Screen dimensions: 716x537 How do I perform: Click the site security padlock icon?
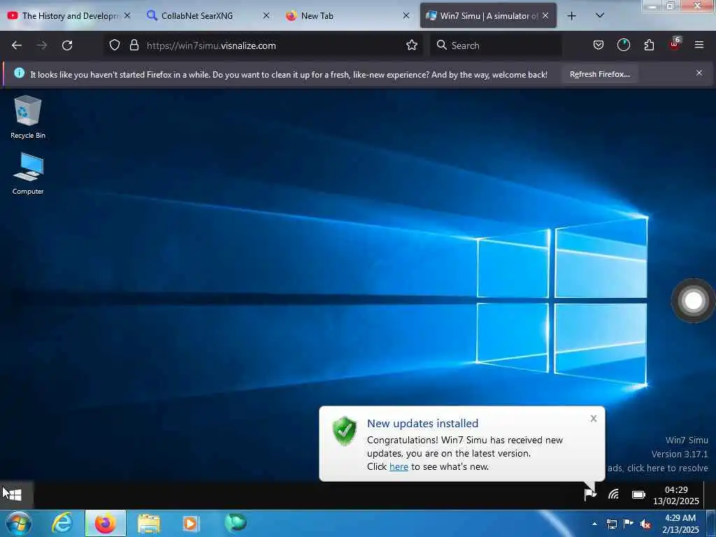pos(134,45)
